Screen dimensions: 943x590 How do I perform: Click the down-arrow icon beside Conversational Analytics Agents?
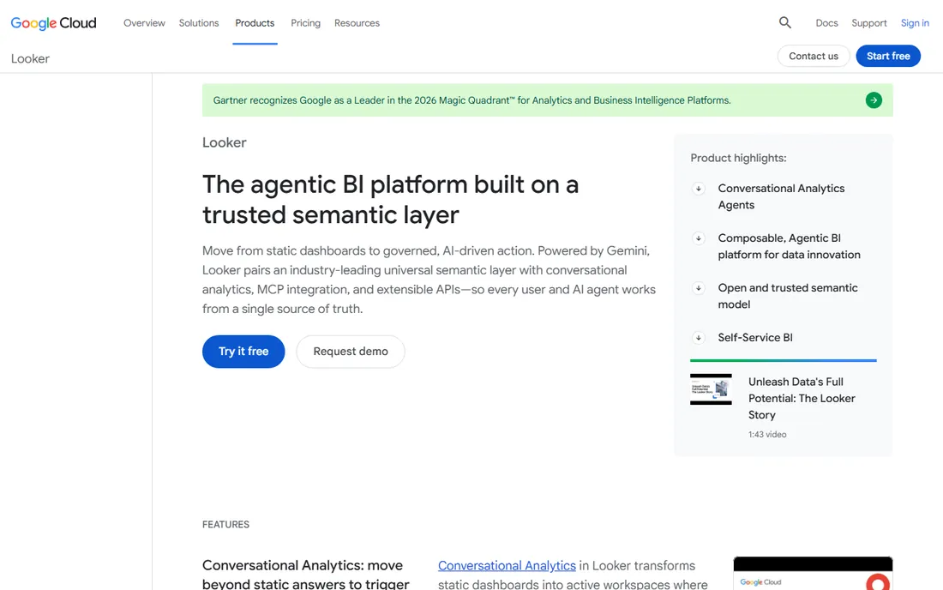click(698, 189)
